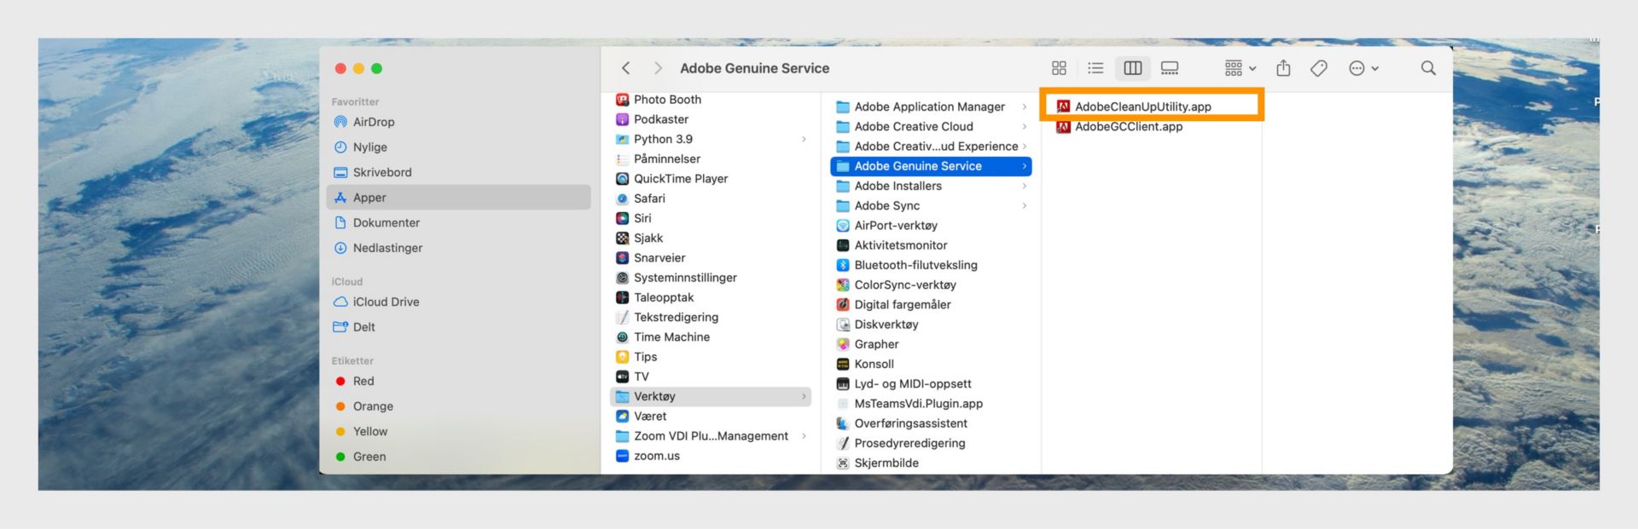The width and height of the screenshot is (1638, 529).
Task: Switch Finder to list view
Action: [1095, 68]
